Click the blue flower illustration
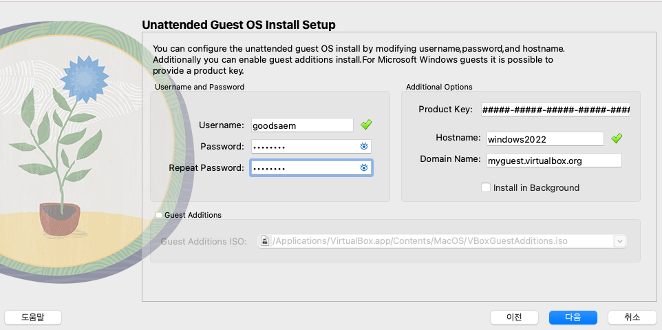The image size is (662, 330). click(x=85, y=79)
